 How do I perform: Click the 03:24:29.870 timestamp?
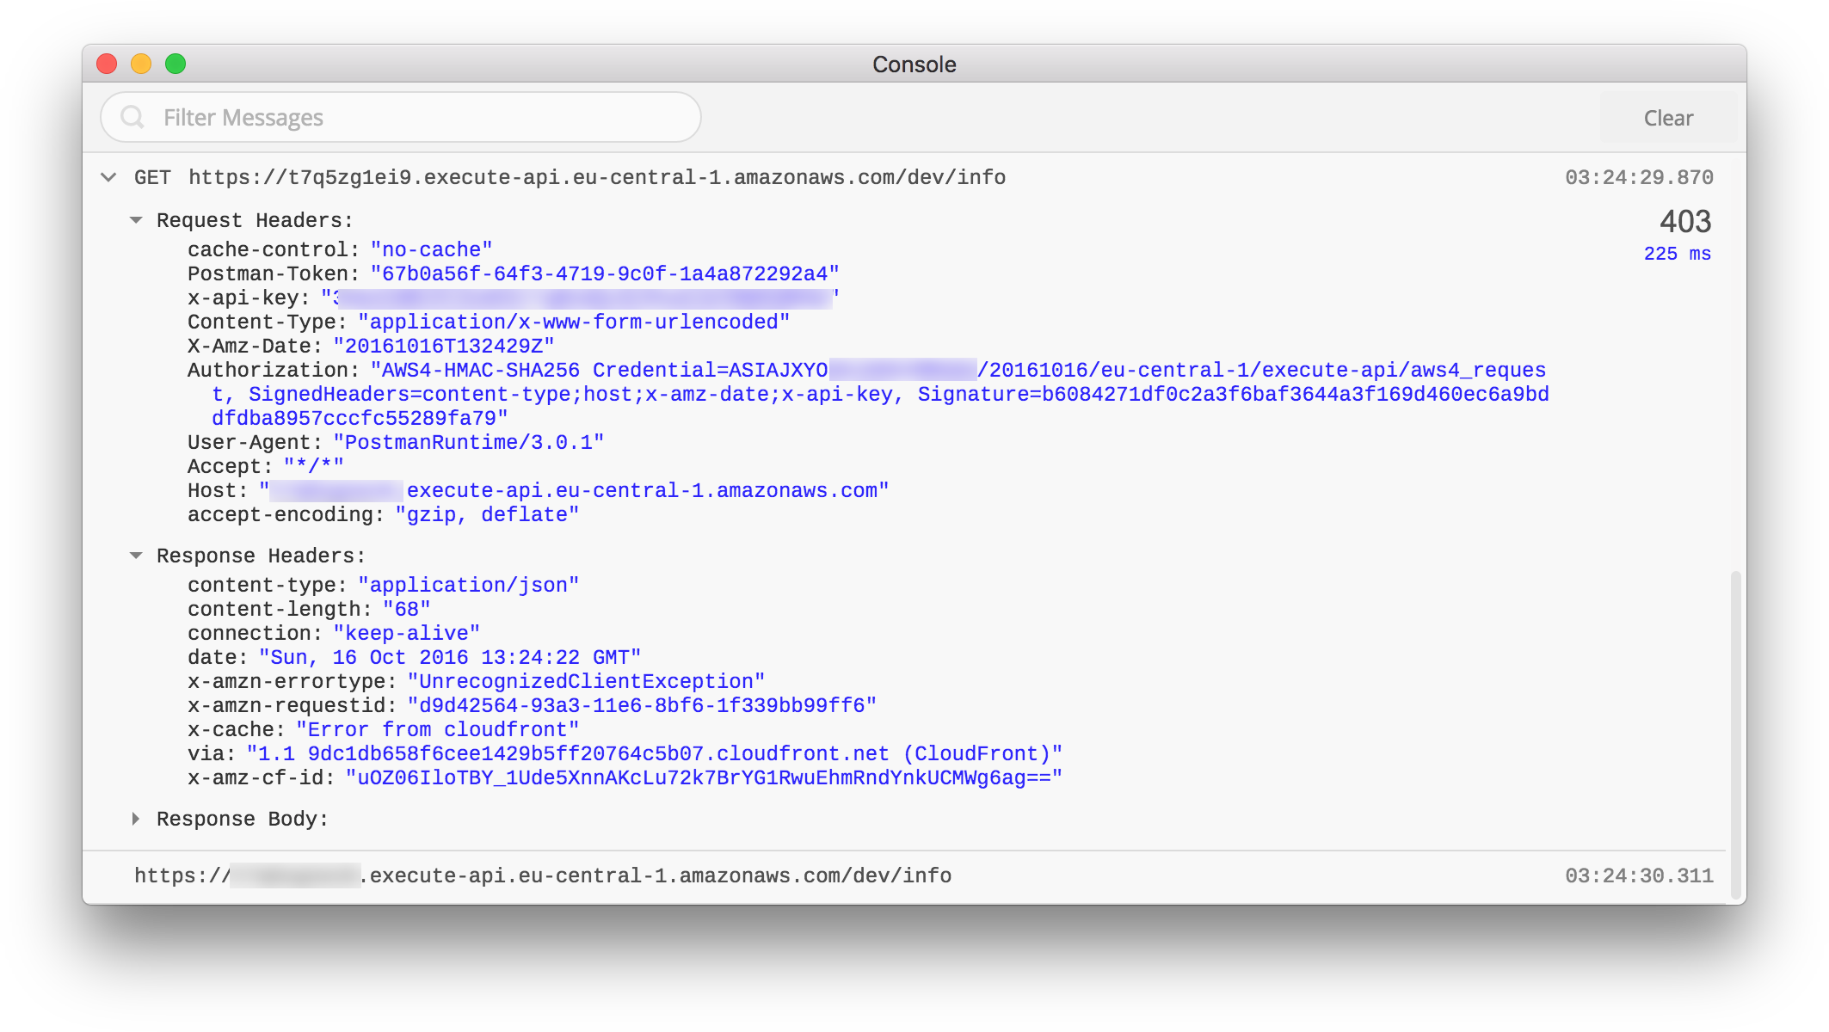1638,177
